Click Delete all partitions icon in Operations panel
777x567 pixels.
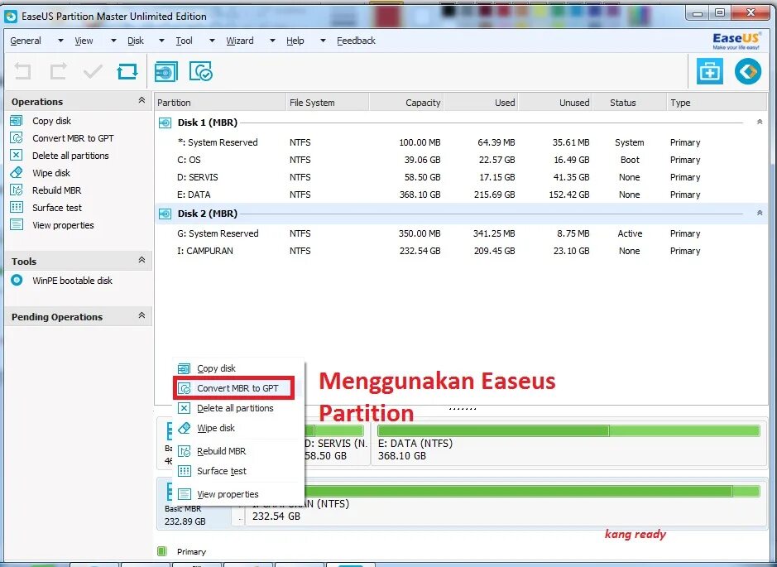click(x=17, y=155)
